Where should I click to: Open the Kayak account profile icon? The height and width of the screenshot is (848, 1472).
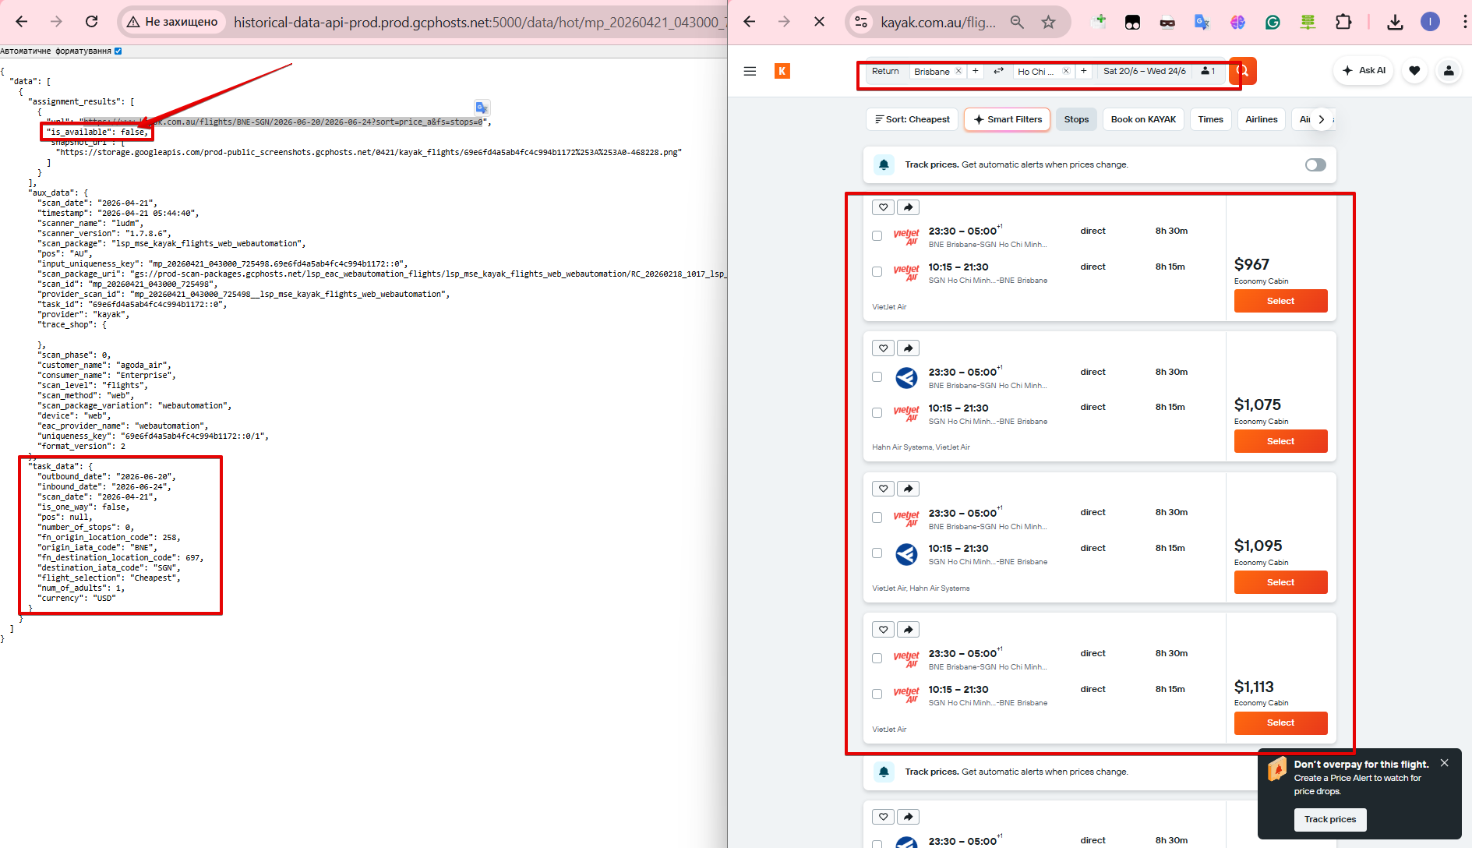(x=1449, y=71)
